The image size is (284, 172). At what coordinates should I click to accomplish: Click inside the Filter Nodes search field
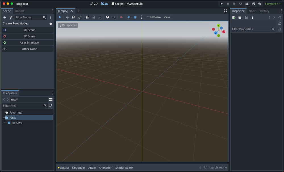(31, 17)
